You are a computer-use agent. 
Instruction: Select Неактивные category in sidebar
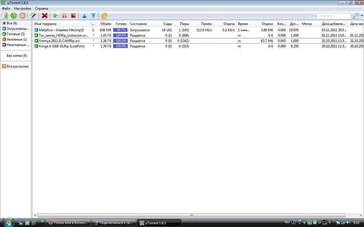(16, 45)
